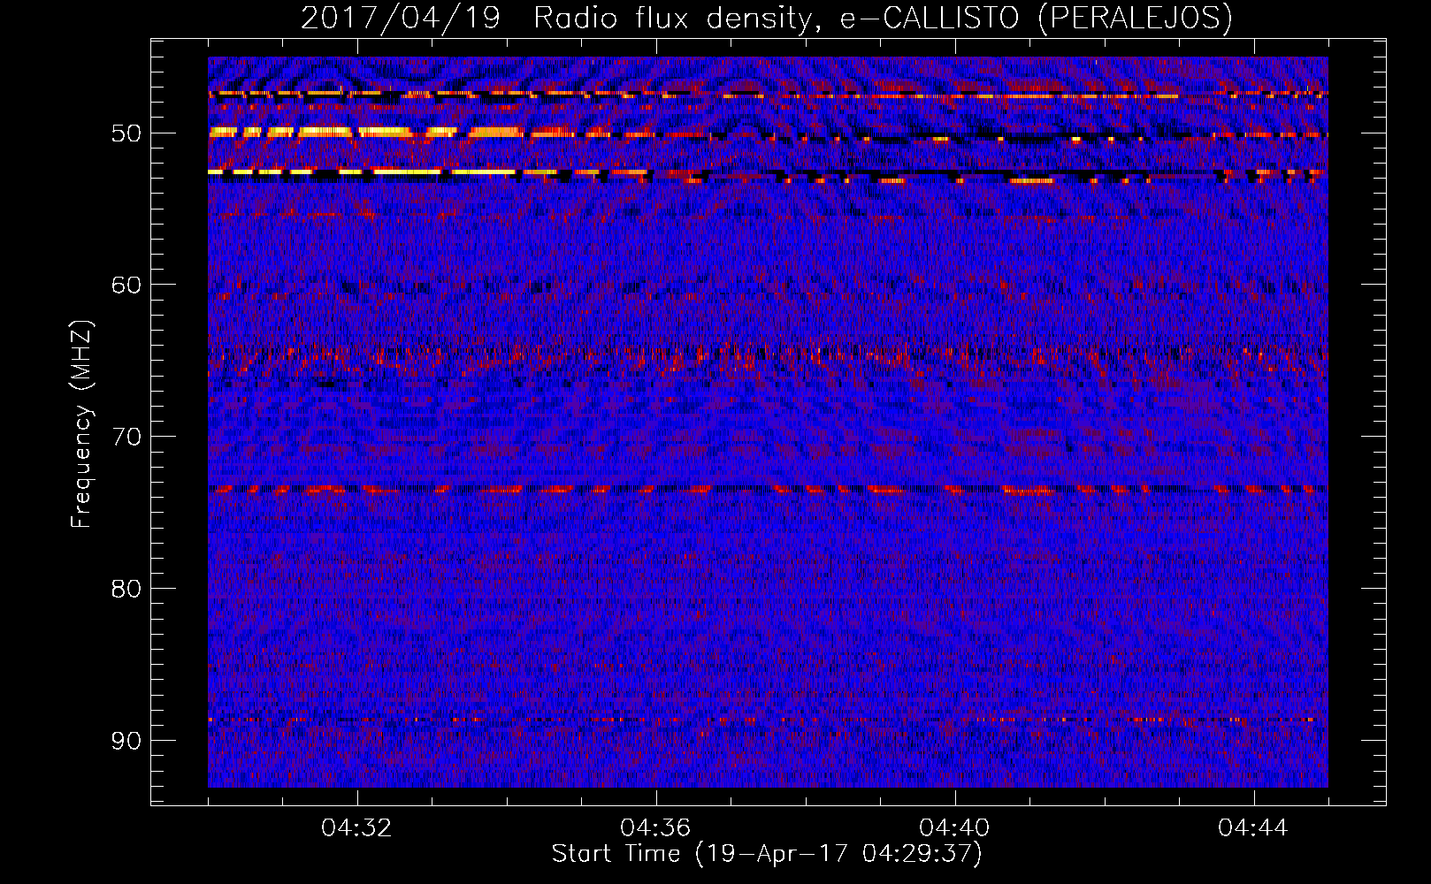Click the 50 frequency tick label
The width and height of the screenshot is (1431, 884).
pyautogui.click(x=126, y=133)
